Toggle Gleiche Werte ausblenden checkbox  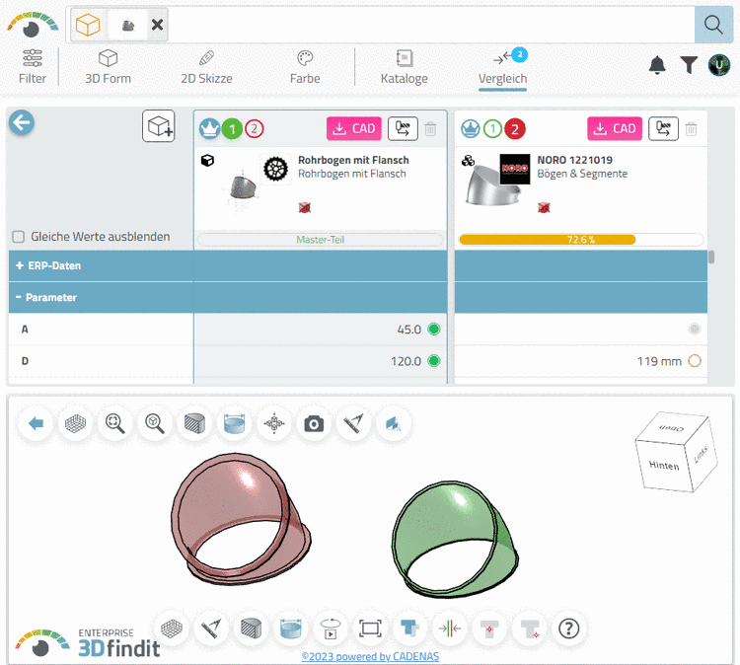[19, 237]
